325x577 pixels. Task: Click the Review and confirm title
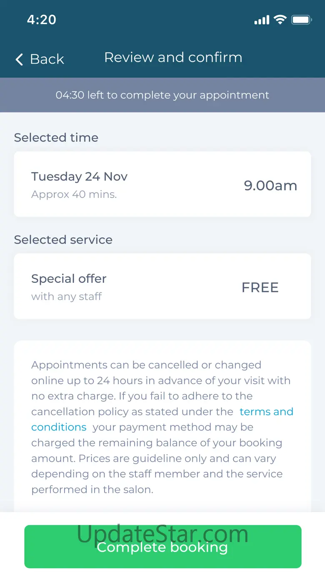173,57
